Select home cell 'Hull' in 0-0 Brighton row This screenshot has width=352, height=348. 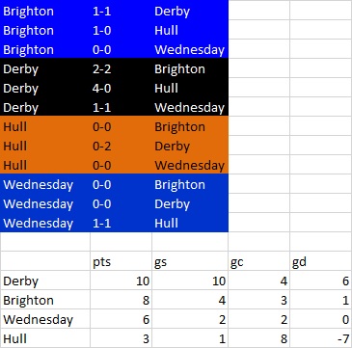[x=45, y=127]
